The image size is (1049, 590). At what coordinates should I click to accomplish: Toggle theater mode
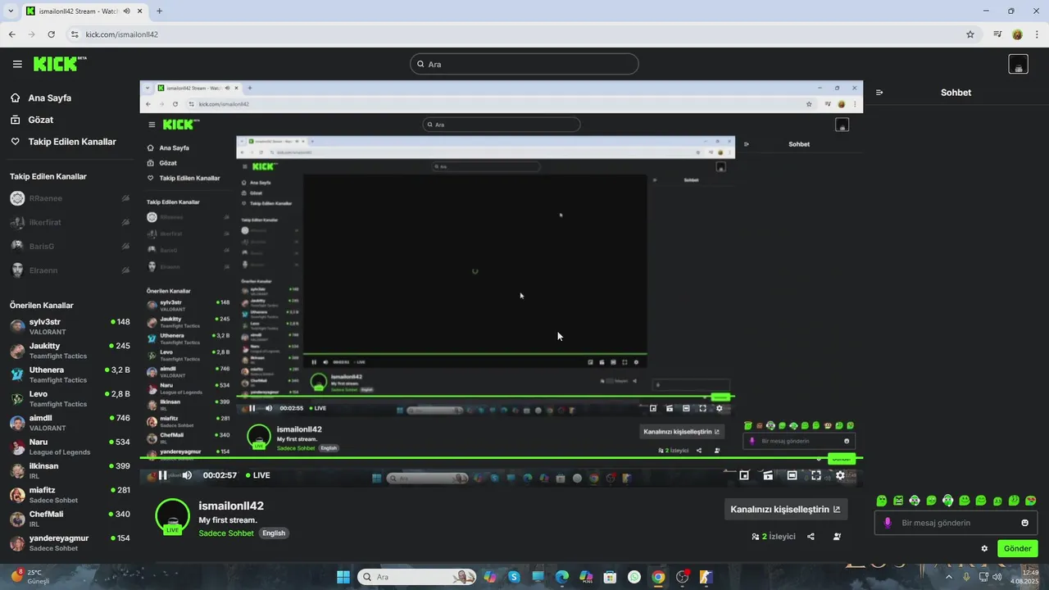pos(792,475)
